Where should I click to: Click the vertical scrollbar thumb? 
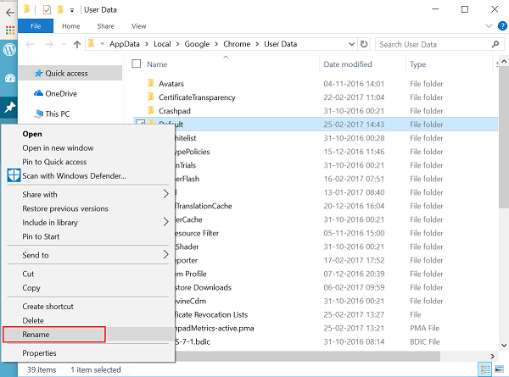(x=504, y=136)
